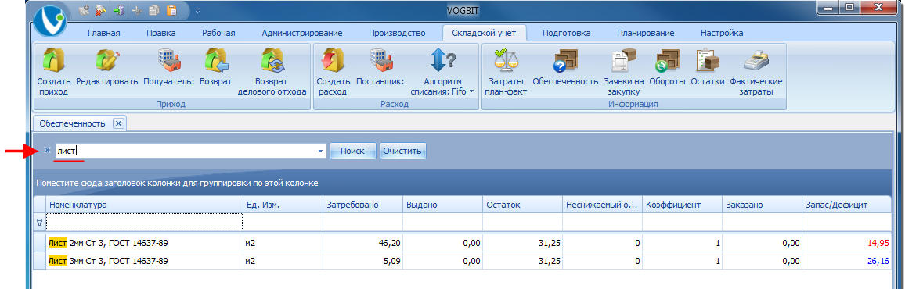The image size is (905, 289).
Task: Click the Обороты boxes icon
Action: [x=667, y=60]
